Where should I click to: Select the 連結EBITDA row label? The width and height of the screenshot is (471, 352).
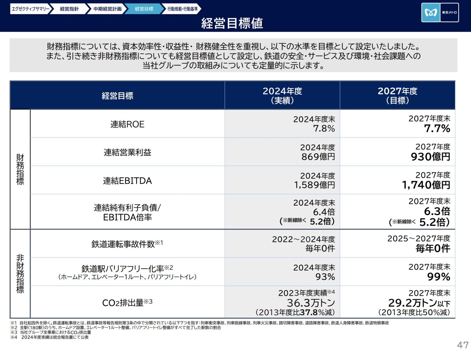(127, 181)
